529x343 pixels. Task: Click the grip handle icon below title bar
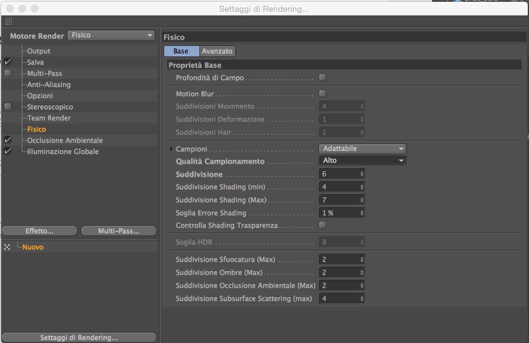pyautogui.click(x=8, y=22)
